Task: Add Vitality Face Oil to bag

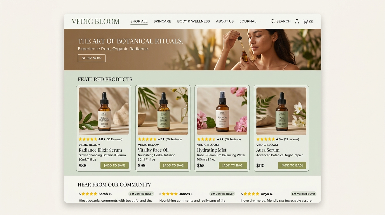Action: (174, 165)
